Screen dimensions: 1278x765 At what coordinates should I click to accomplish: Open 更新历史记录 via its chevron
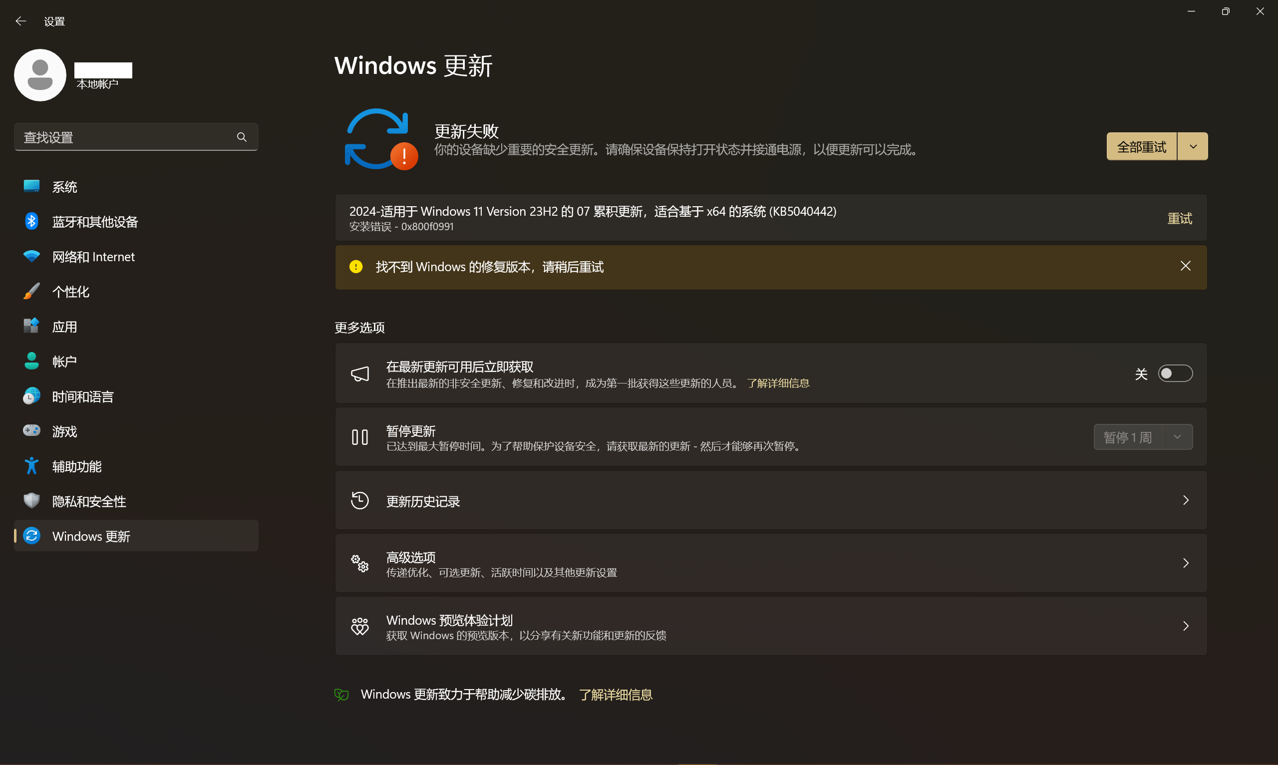[x=1186, y=500]
